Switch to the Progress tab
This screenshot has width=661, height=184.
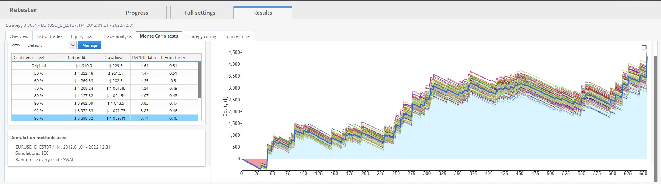pyautogui.click(x=137, y=13)
